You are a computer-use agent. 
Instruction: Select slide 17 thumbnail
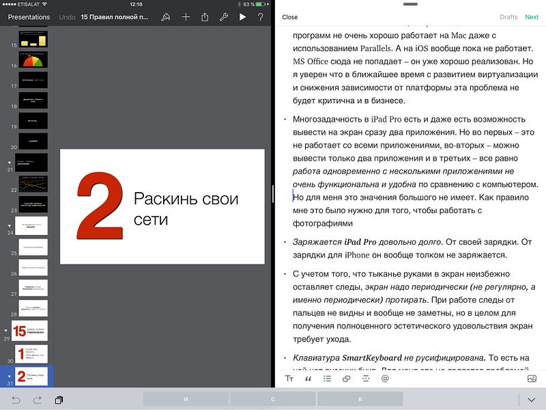[33, 80]
